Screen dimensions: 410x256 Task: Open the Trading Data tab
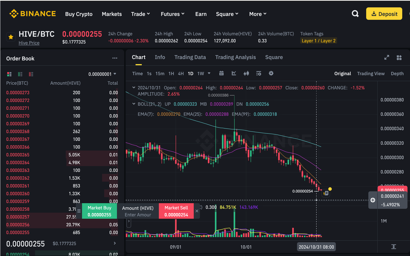[190, 57]
